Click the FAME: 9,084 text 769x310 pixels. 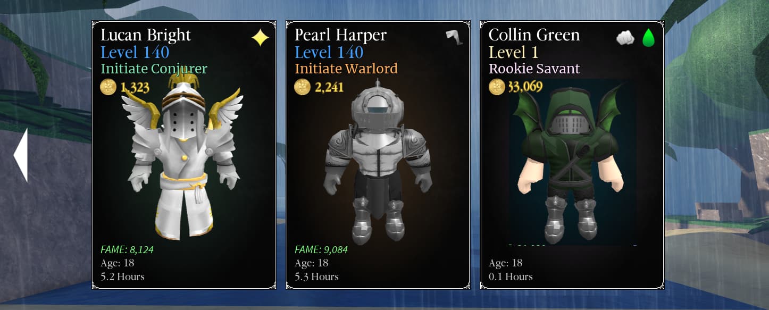pyautogui.click(x=321, y=249)
